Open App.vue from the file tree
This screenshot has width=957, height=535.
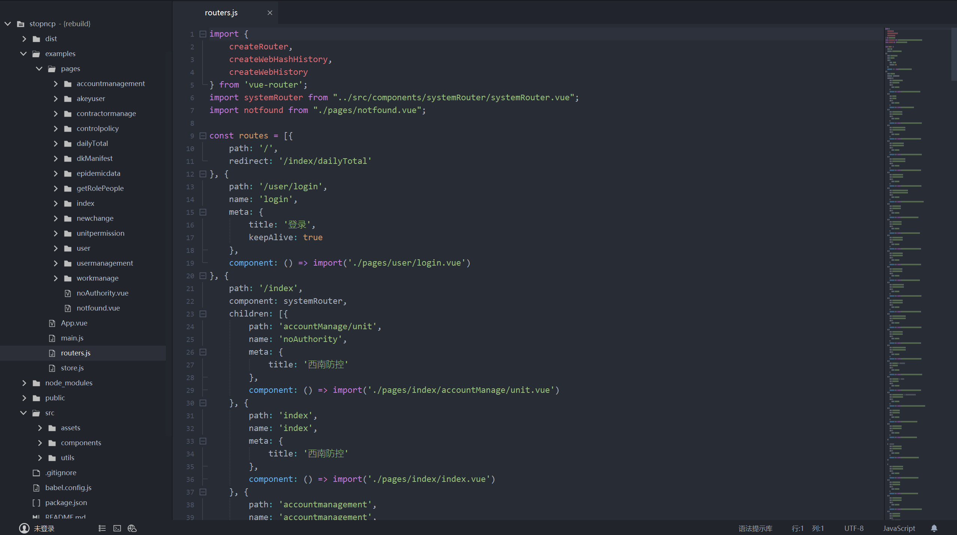(x=83, y=323)
